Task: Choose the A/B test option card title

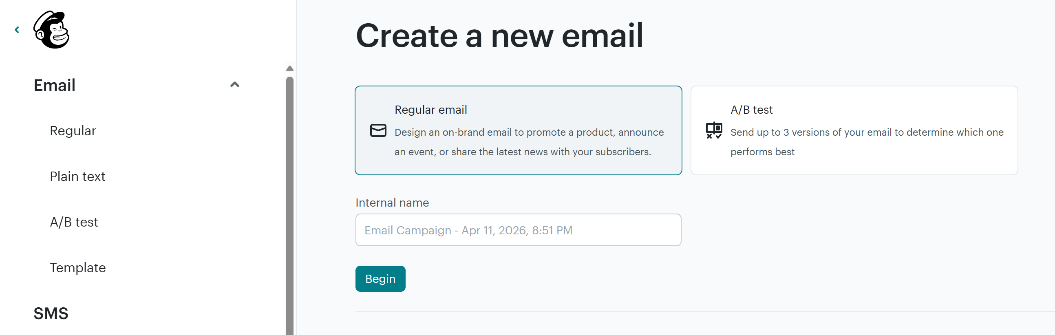Action: coord(751,110)
